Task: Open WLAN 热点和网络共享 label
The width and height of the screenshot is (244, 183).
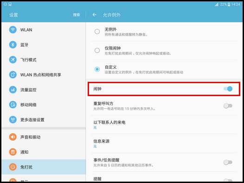Action: pos(41,75)
